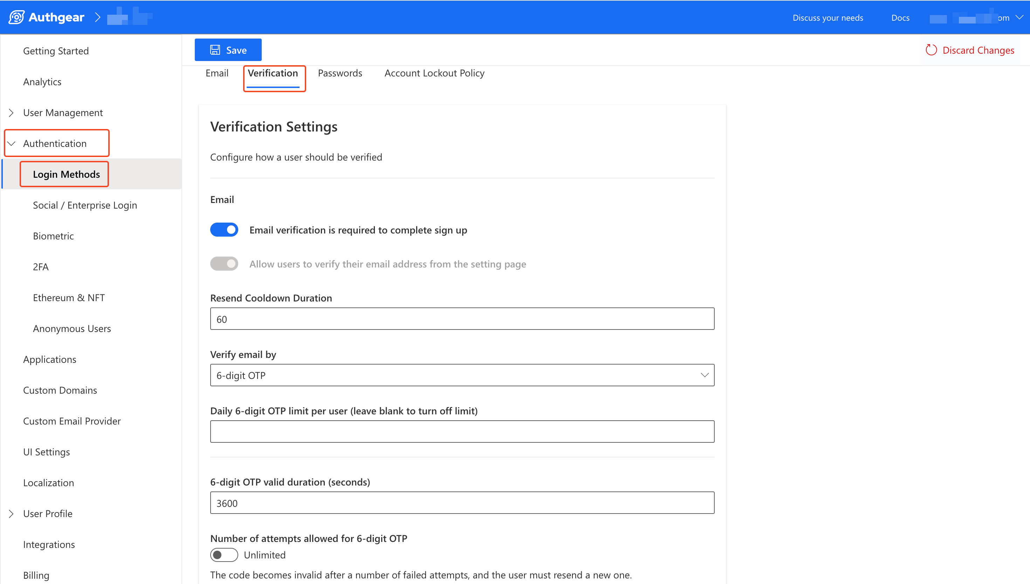Collapse the Authentication section
Viewport: 1030px width, 584px height.
11,144
